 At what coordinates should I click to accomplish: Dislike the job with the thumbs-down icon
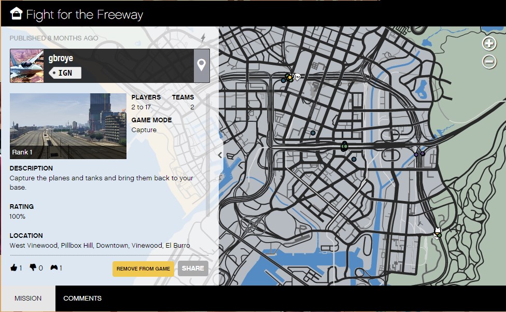tap(33, 267)
